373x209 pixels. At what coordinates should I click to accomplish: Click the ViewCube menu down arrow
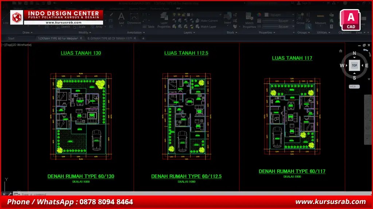[x=369, y=79]
